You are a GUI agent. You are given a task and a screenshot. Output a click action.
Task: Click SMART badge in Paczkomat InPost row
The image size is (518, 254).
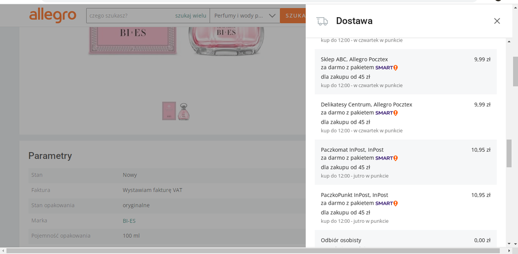pos(387,158)
